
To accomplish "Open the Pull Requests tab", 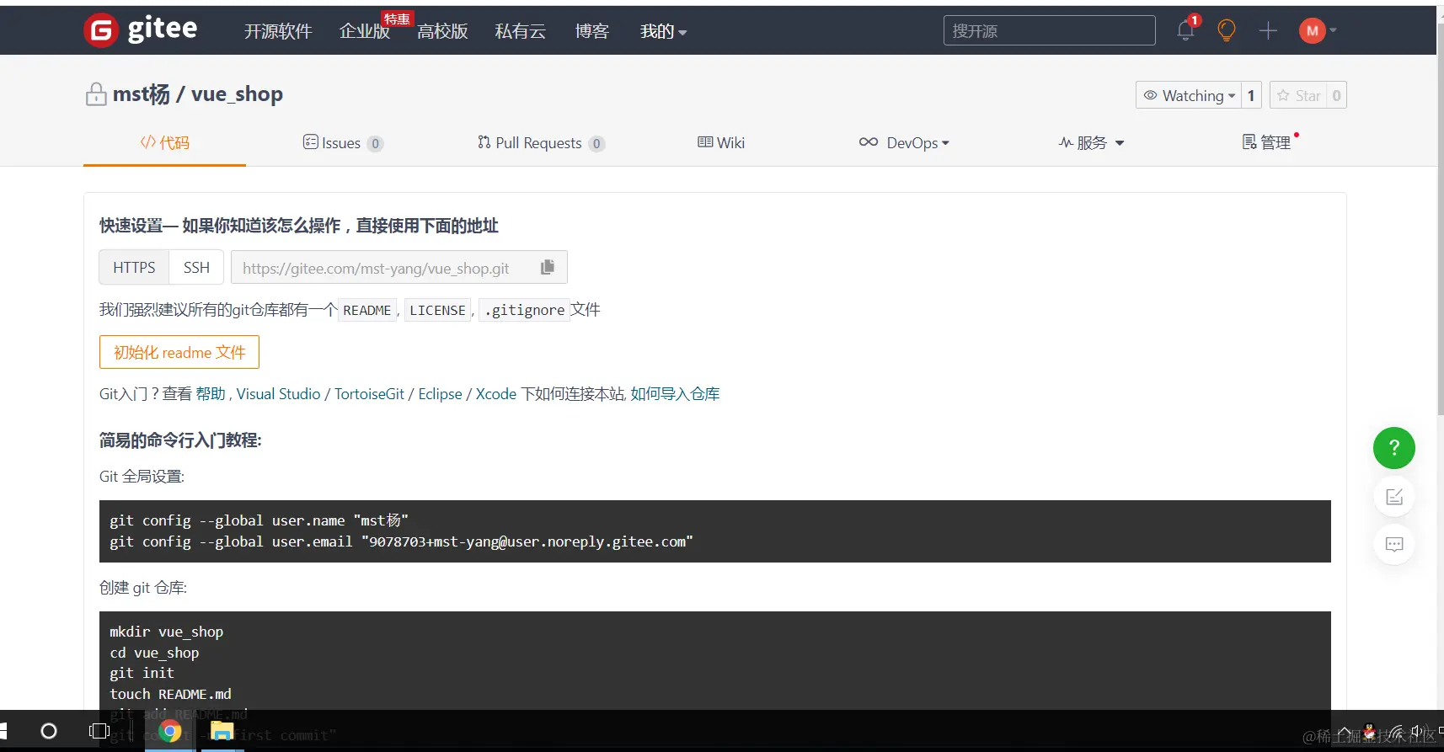I will (541, 142).
